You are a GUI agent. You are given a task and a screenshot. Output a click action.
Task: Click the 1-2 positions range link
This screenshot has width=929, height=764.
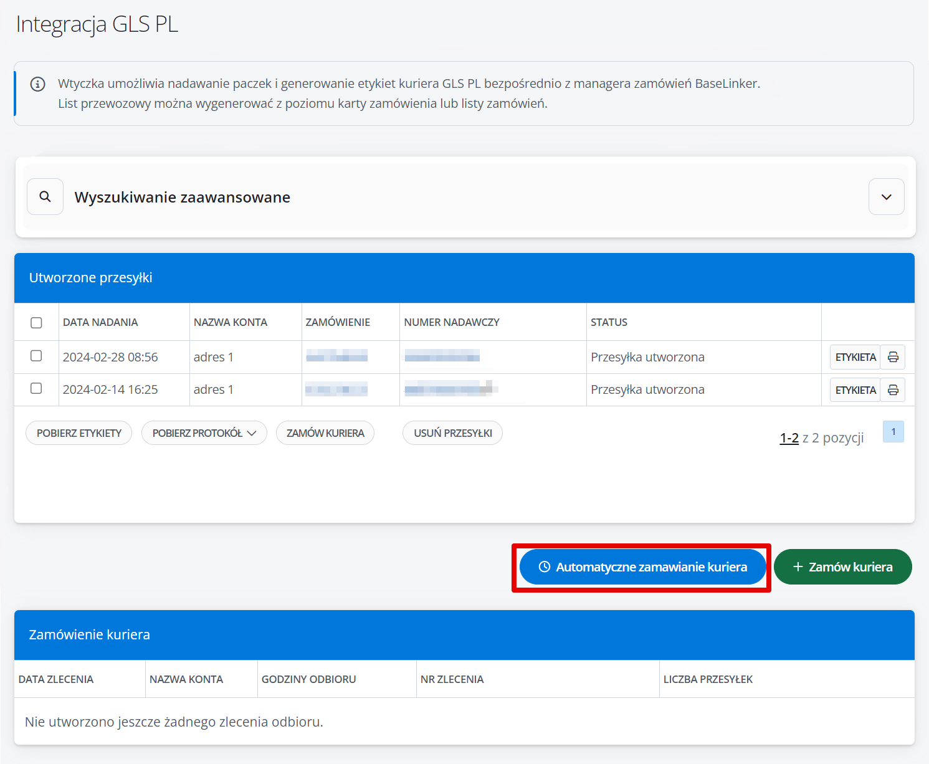(789, 438)
